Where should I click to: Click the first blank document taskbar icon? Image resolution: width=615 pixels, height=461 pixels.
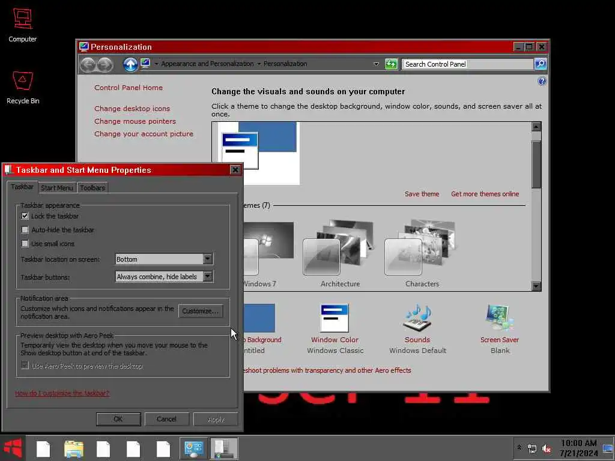(x=43, y=449)
